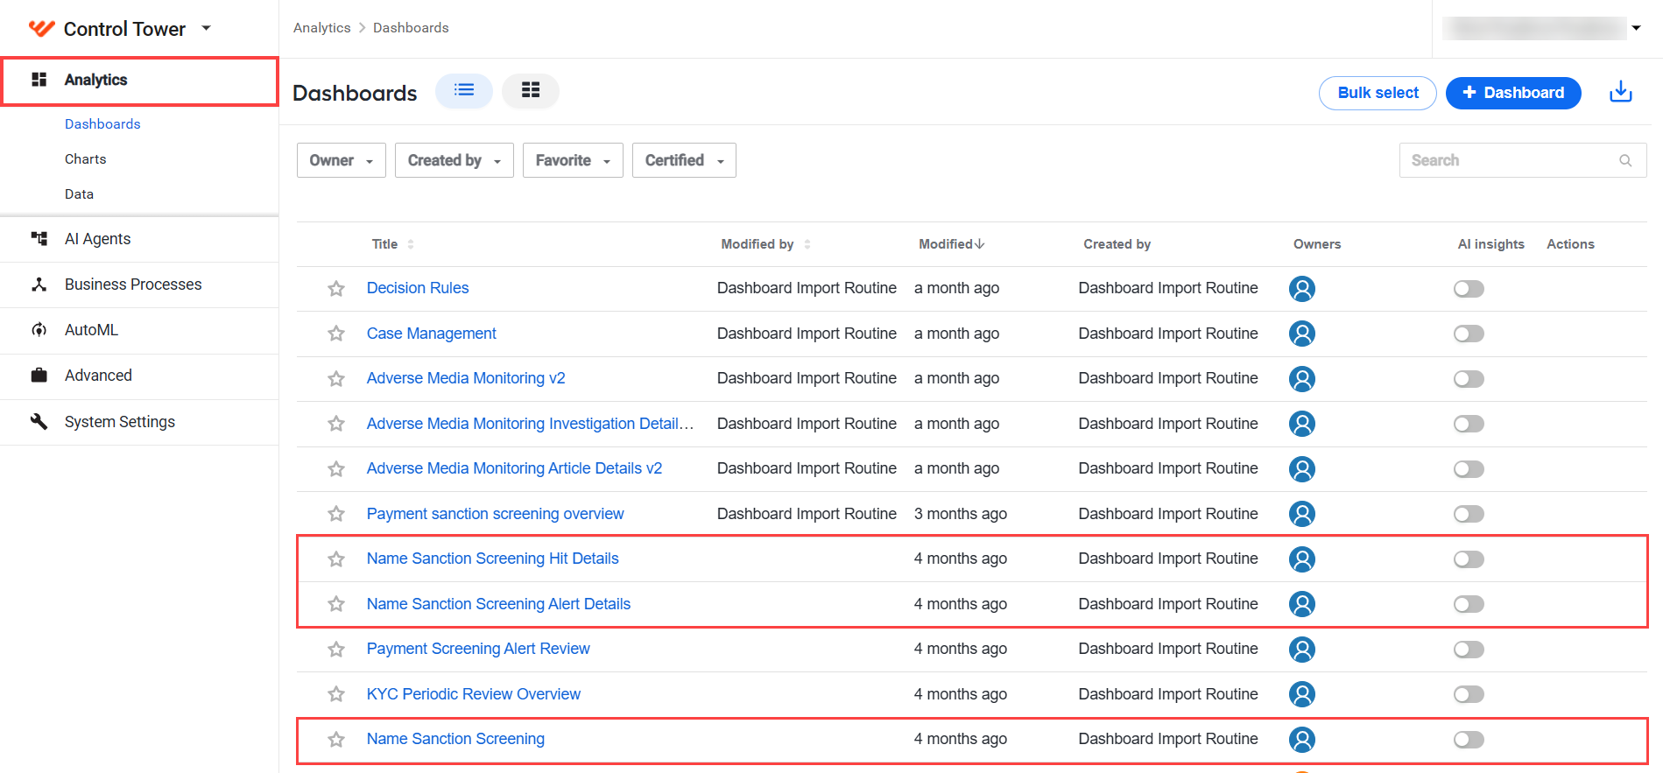
Task: Enable AI insights for Name Sanction Screening Alert Details
Action: pos(1469,604)
